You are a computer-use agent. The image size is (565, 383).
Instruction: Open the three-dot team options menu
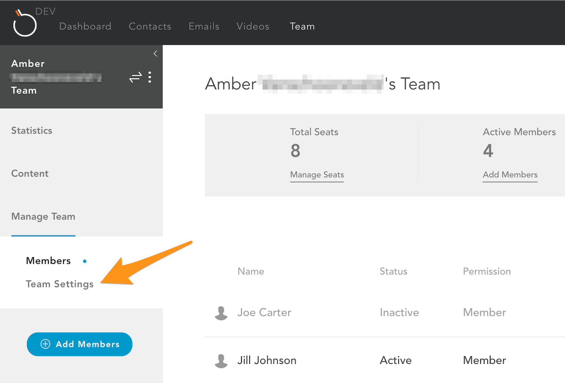(150, 77)
